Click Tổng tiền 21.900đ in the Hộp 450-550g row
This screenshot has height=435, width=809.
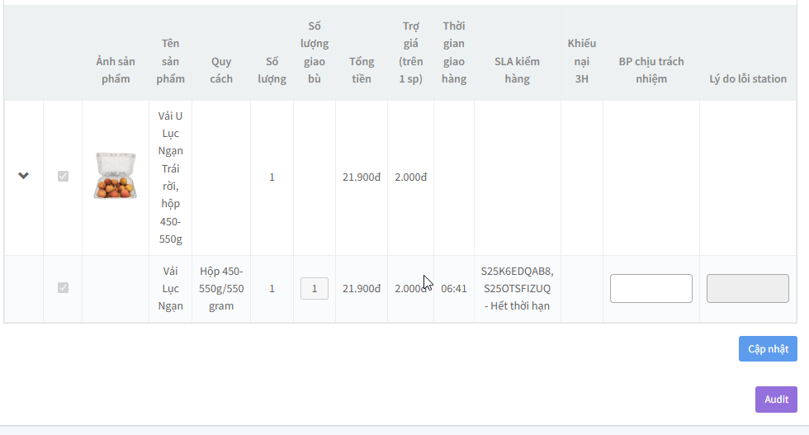coord(362,288)
